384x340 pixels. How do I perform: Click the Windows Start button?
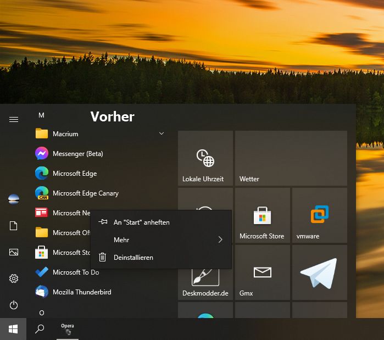[13, 329]
